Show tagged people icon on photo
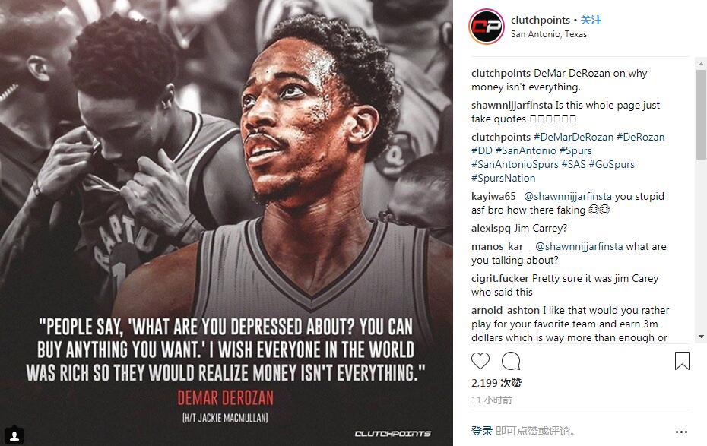Viewport: 707px width, 446px height. (x=14, y=435)
